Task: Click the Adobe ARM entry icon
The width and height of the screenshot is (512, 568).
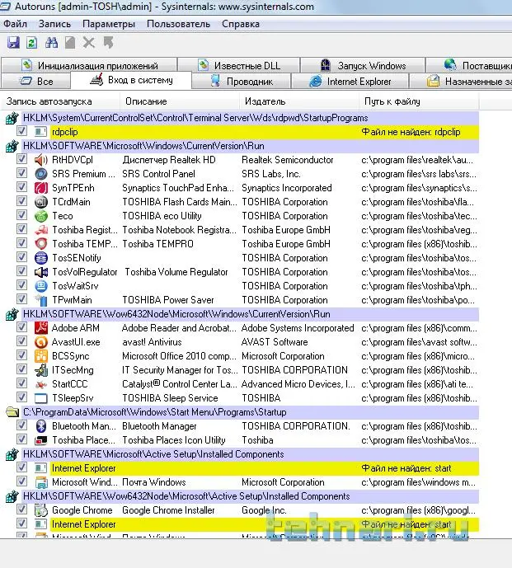Action: pos(41,328)
